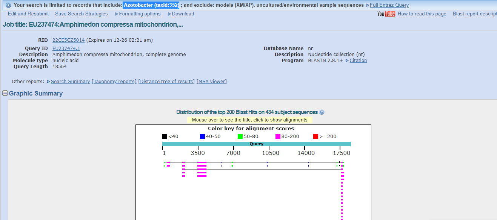Open the RID 22CE5CZ5014 link
Screen dimensions: 497x220
tap(68, 40)
